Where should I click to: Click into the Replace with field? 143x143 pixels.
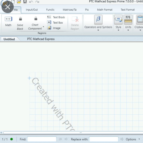click(x=104, y=139)
